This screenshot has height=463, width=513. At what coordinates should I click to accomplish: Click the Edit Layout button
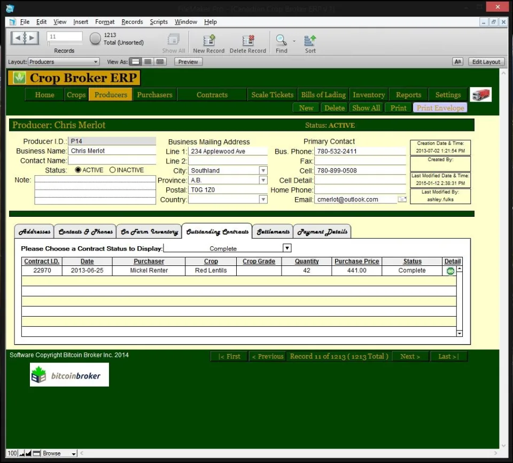click(486, 62)
